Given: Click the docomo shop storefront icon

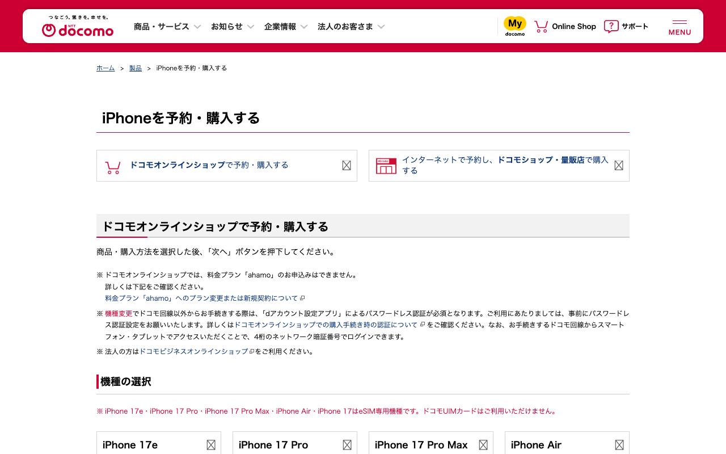Looking at the screenshot, I should point(386,166).
